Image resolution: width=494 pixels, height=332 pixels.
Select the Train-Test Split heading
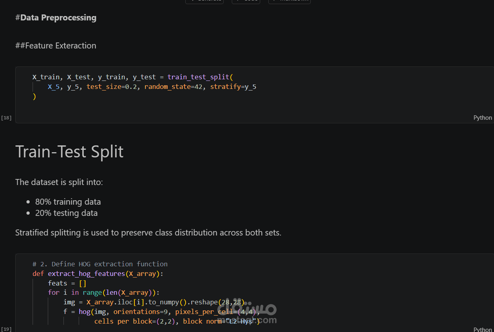point(69,152)
